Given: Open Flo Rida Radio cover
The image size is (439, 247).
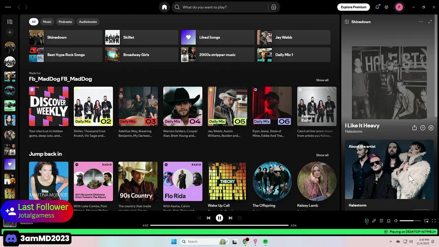Looking at the screenshot, I should [x=183, y=181].
